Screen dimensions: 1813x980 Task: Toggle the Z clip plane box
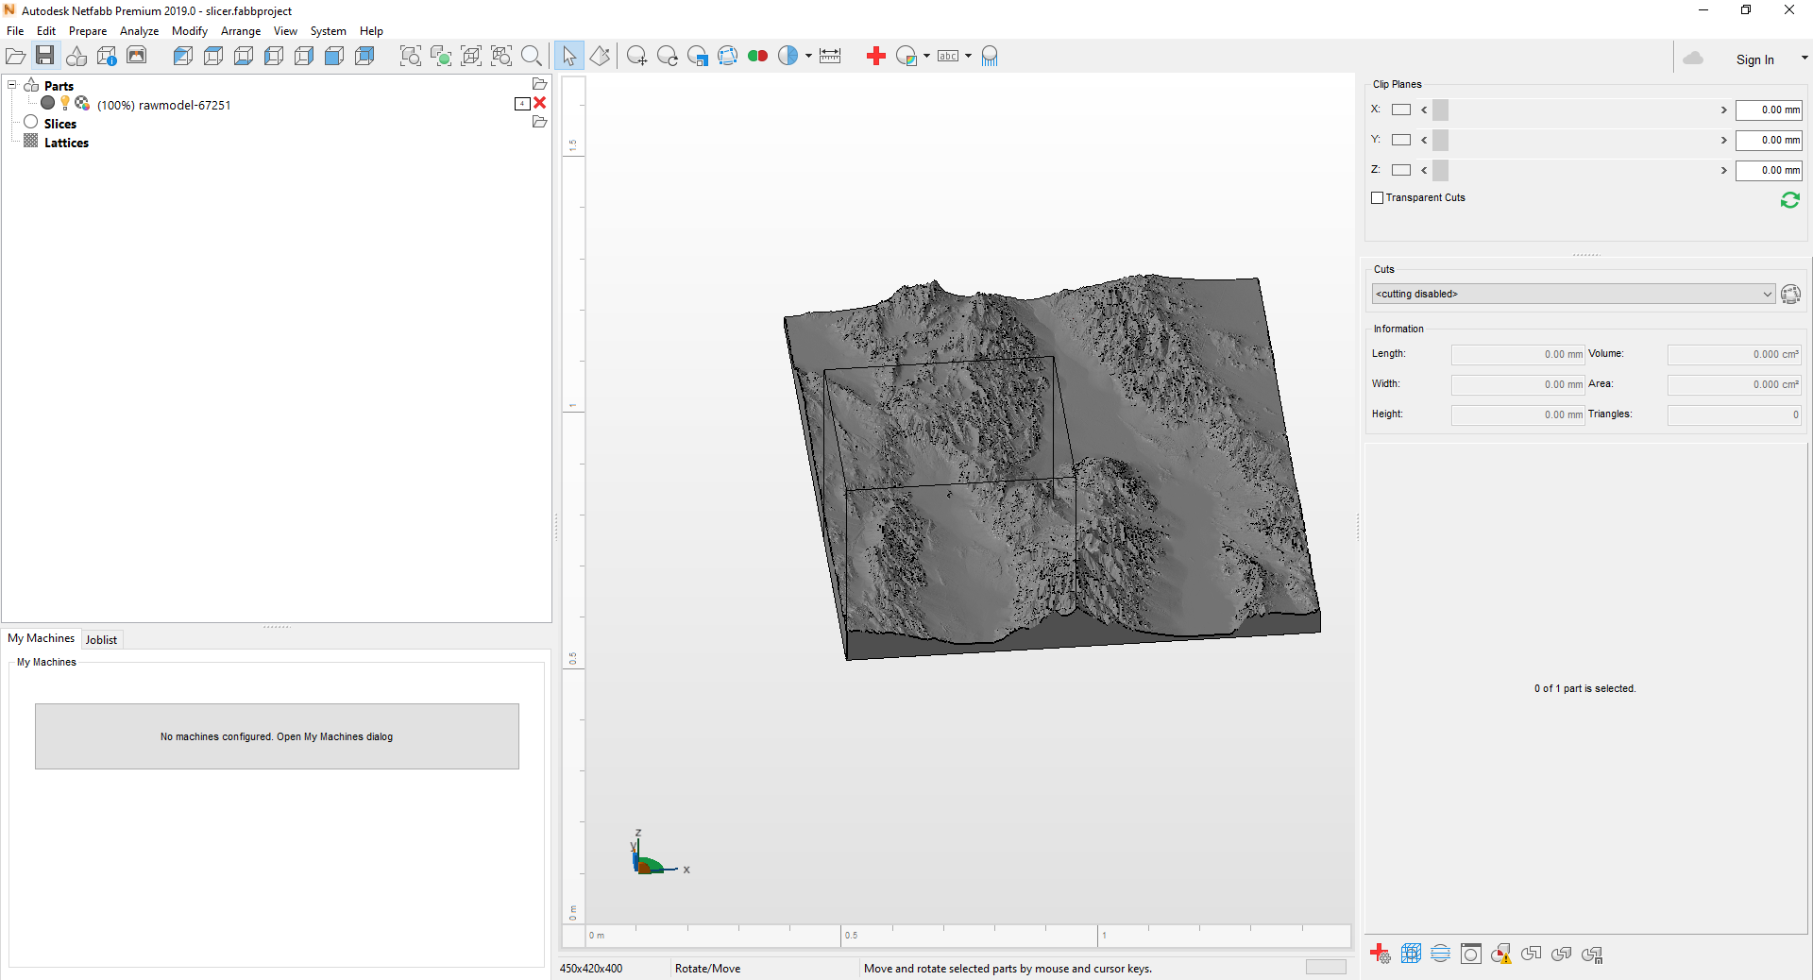pyautogui.click(x=1401, y=171)
